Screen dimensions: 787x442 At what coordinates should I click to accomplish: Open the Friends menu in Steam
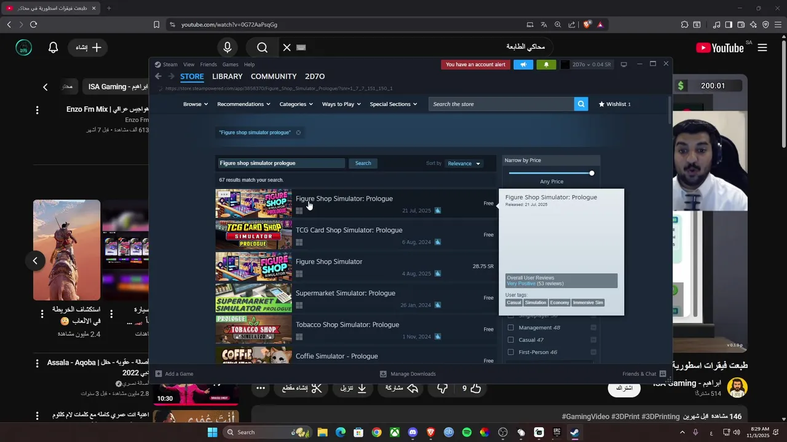click(x=208, y=64)
